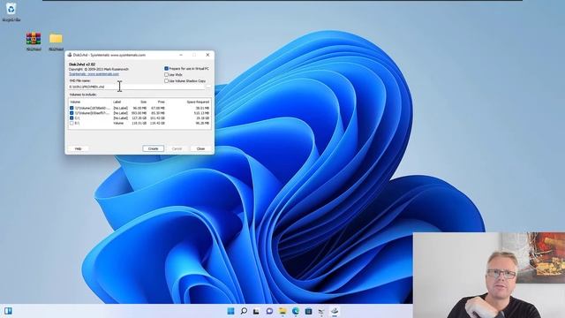Click the Close button in Disk2vhd dialog

point(200,148)
